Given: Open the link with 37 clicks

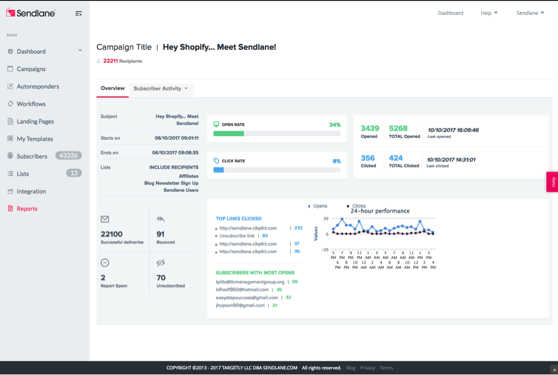Looking at the screenshot, I should coord(248,243).
